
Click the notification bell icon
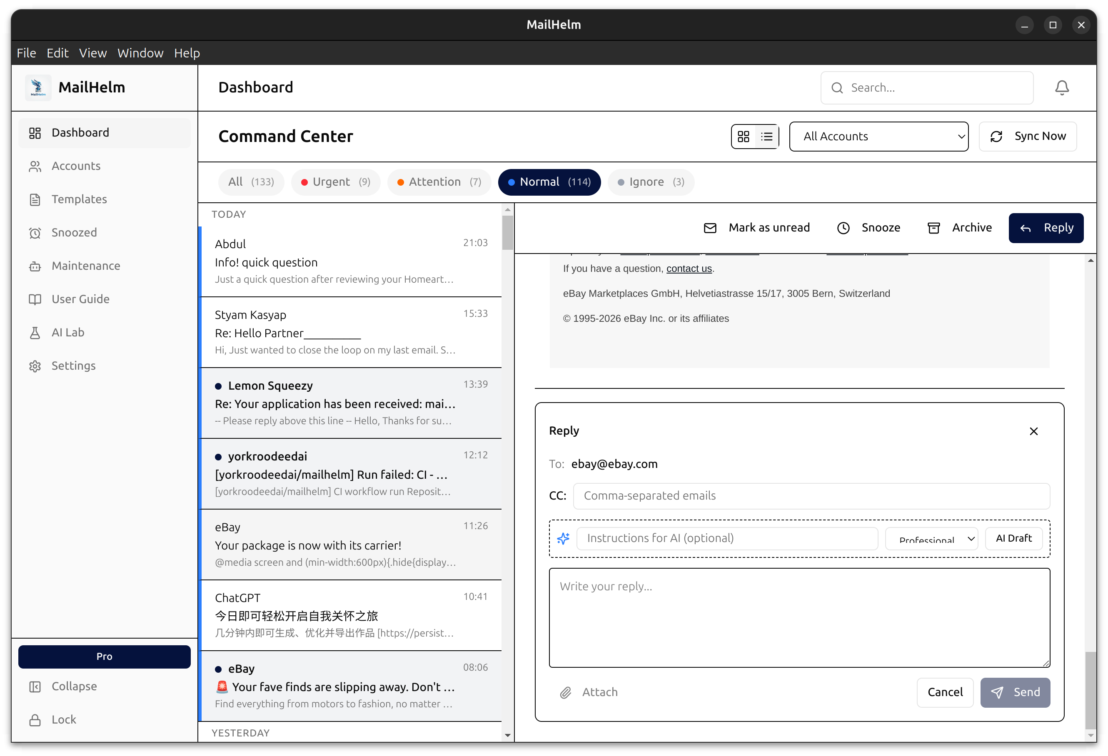point(1061,88)
